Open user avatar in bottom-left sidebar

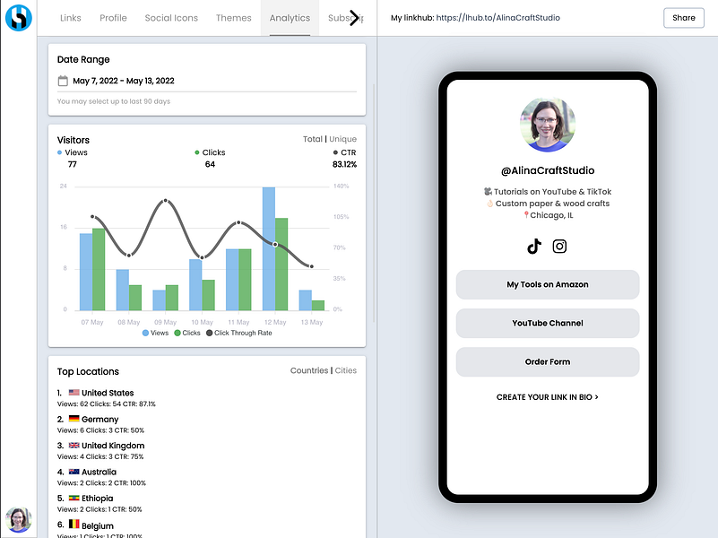[18, 520]
